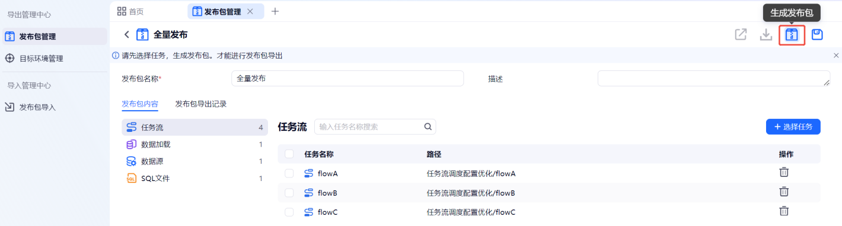842x226 pixels.
Task: Click the 全量发布 package title icon
Action: coord(143,35)
